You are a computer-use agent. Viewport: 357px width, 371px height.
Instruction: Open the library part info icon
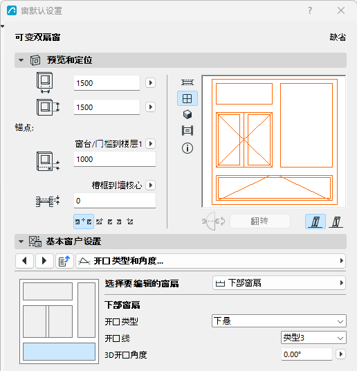[x=187, y=148]
